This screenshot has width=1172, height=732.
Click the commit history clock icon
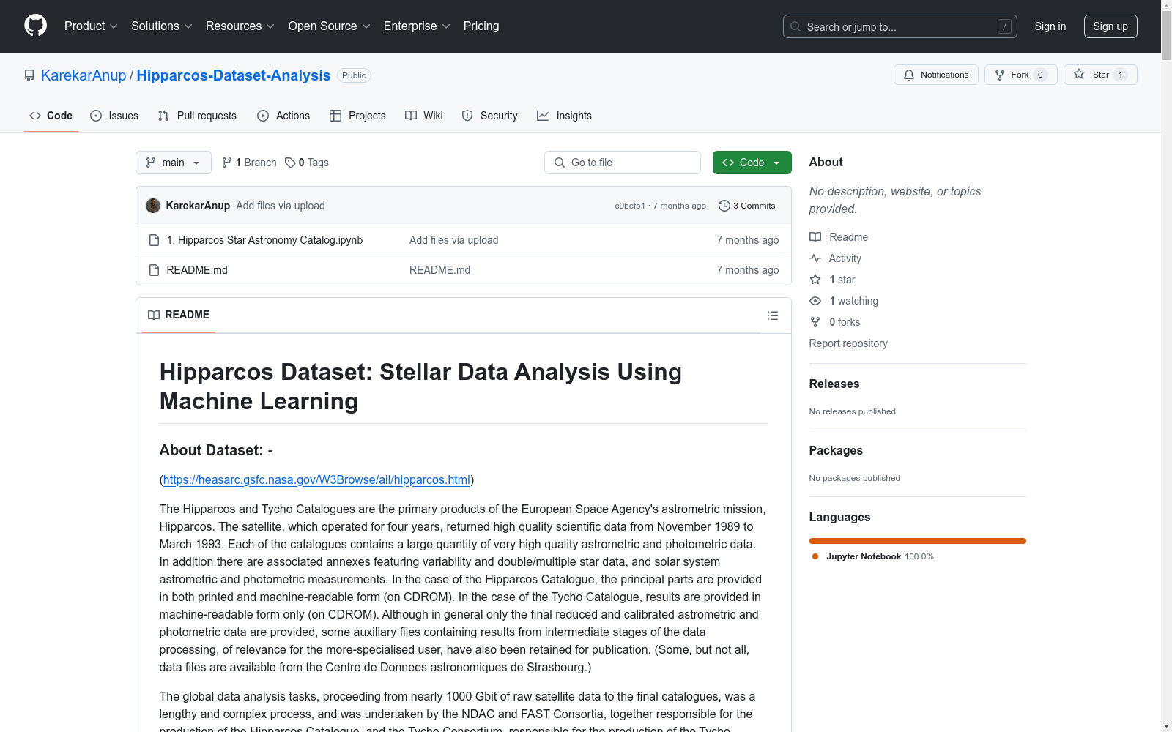coord(724,206)
